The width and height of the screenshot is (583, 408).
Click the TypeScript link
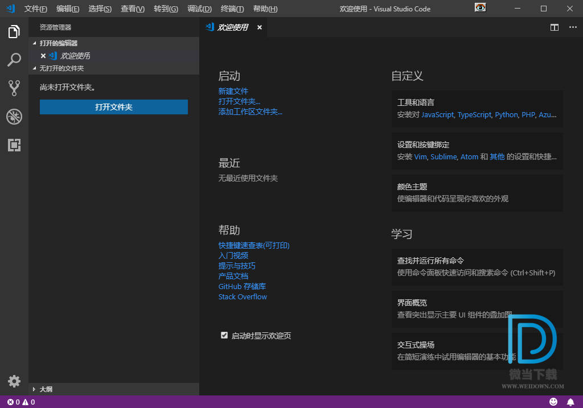tap(474, 115)
